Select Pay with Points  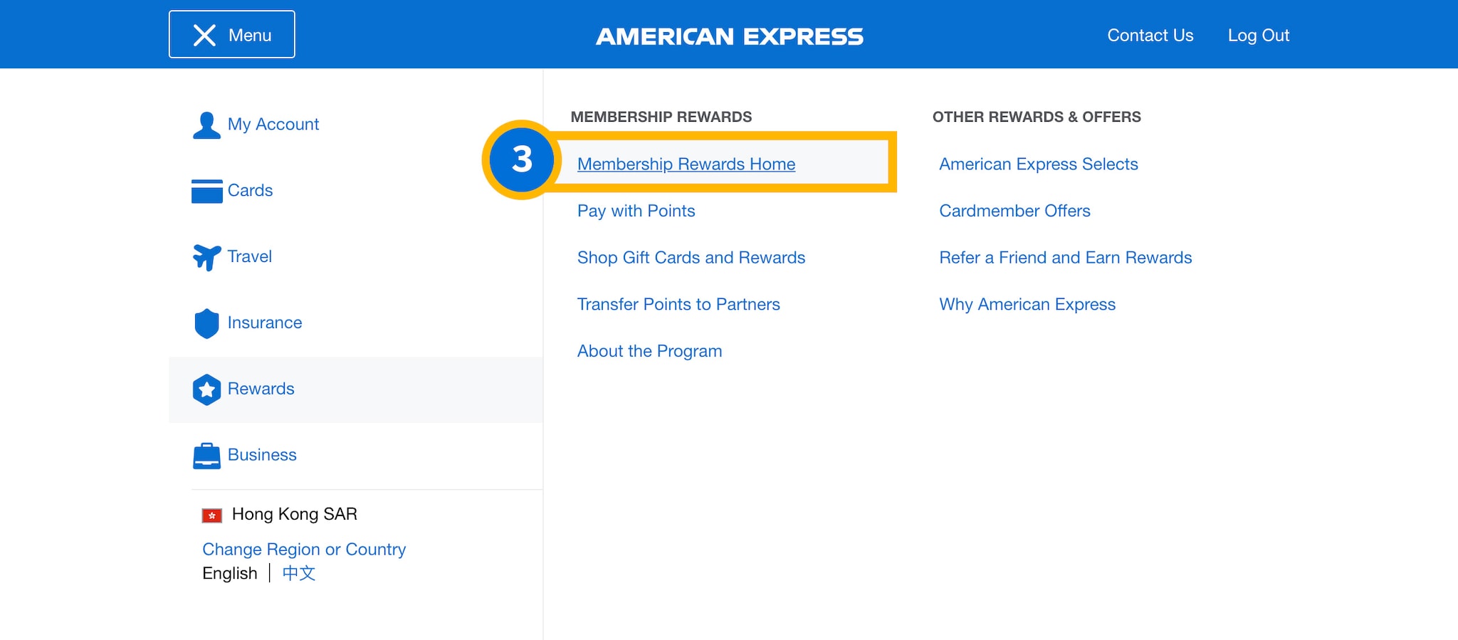pos(636,211)
